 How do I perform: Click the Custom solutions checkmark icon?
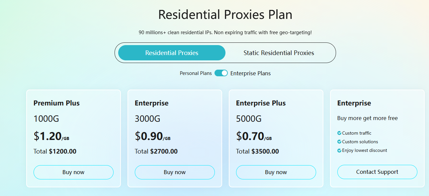[x=339, y=142]
